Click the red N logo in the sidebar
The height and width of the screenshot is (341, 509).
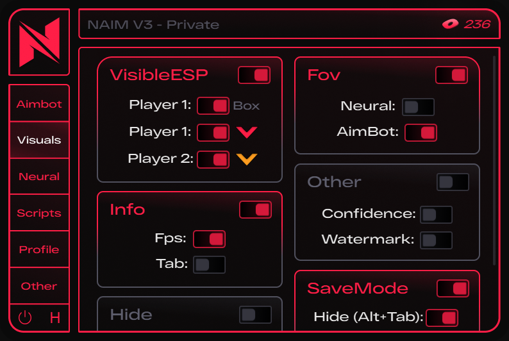(x=39, y=42)
